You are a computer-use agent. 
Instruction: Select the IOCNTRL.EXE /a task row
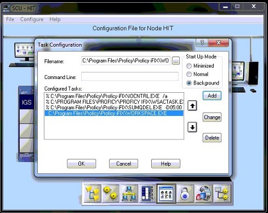click(114, 96)
